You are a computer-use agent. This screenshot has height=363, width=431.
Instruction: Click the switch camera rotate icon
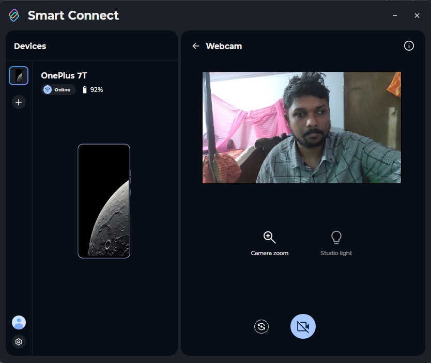[x=261, y=326]
